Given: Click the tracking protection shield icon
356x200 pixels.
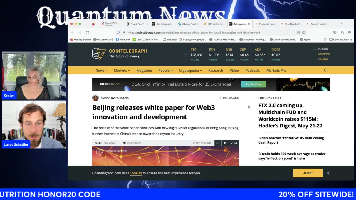Looking at the screenshot, I should coord(118,32).
